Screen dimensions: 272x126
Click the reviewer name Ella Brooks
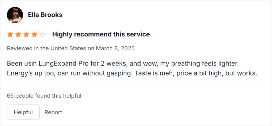pos(45,15)
